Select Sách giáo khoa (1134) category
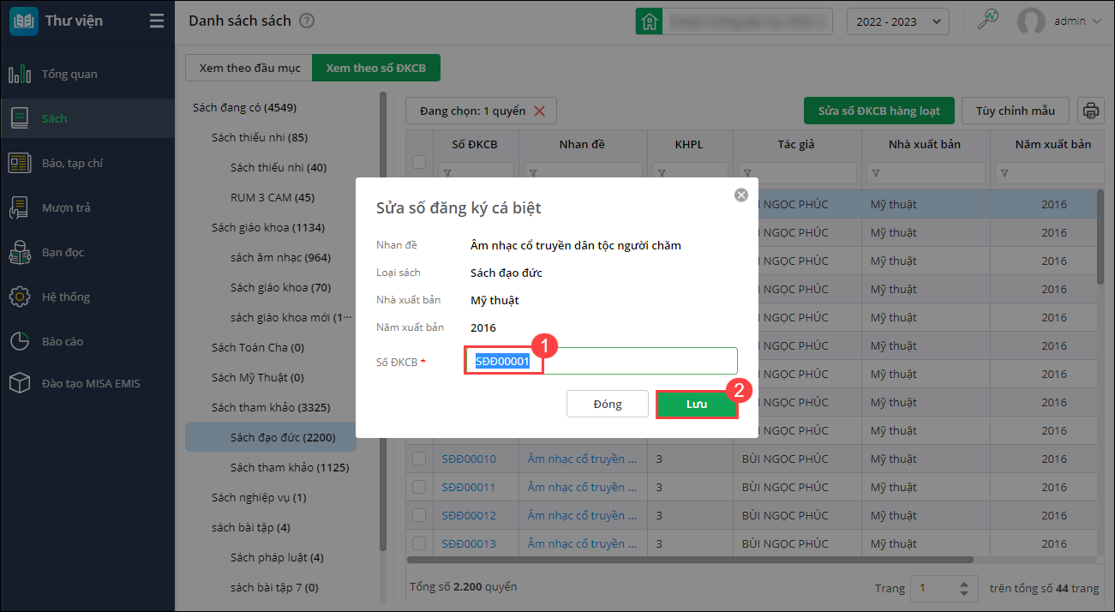Screen dimensions: 1115x612 pyautogui.click(x=268, y=227)
